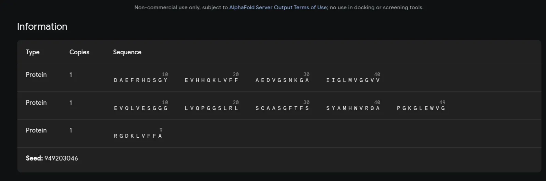Click the Information heading
Viewport: 546px width, 181px height.
click(42, 26)
